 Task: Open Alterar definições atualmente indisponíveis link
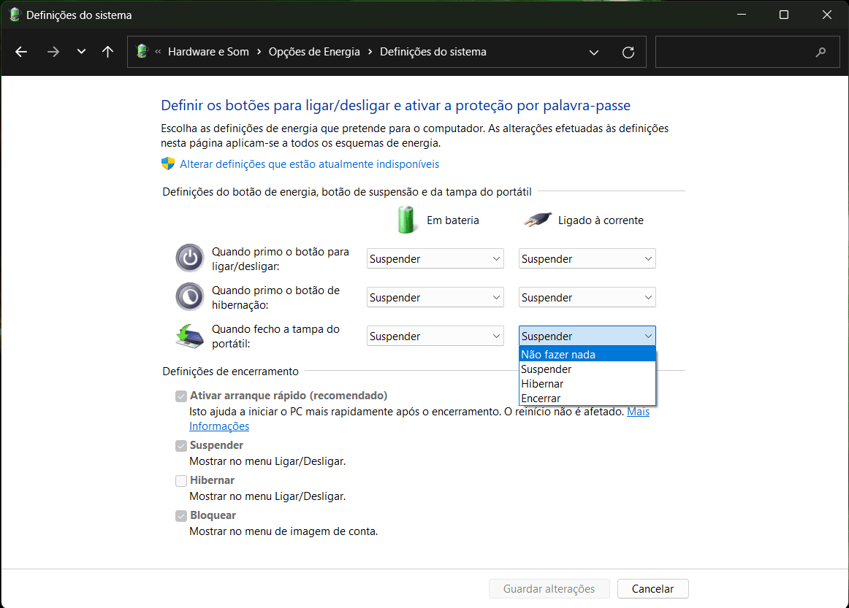pyautogui.click(x=309, y=164)
